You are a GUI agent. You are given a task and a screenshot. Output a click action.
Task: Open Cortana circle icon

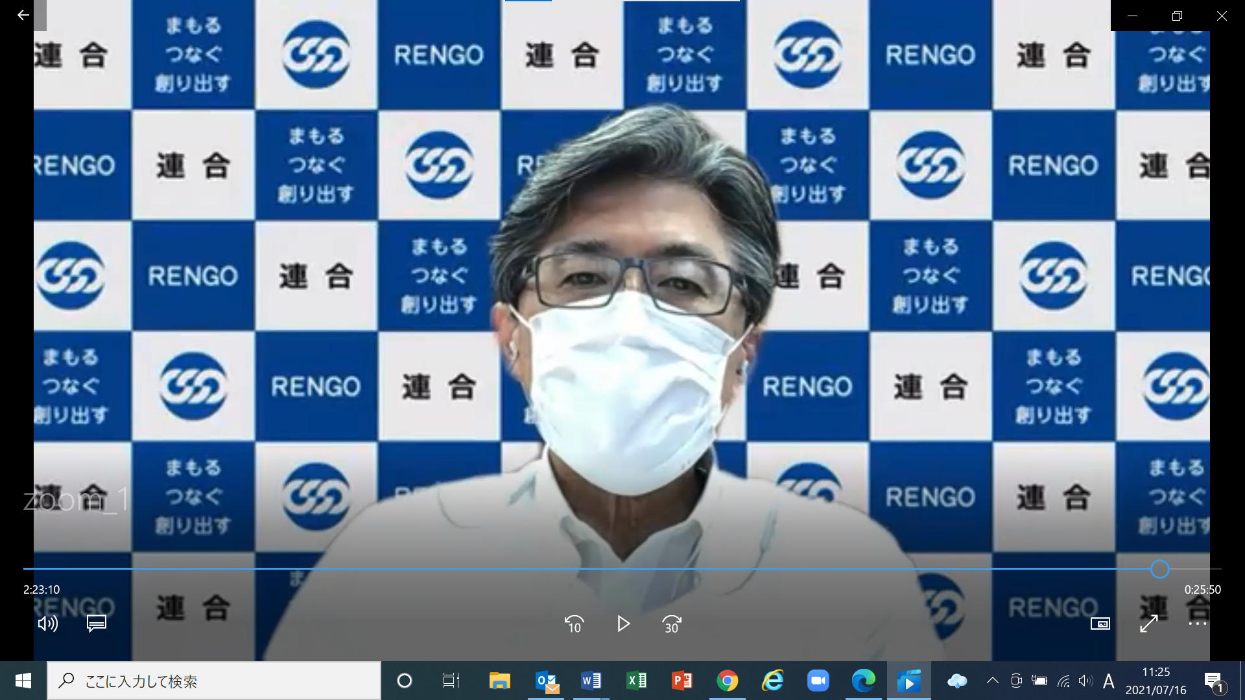405,681
